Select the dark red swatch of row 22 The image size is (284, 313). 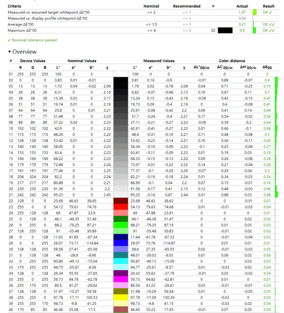tap(121, 201)
